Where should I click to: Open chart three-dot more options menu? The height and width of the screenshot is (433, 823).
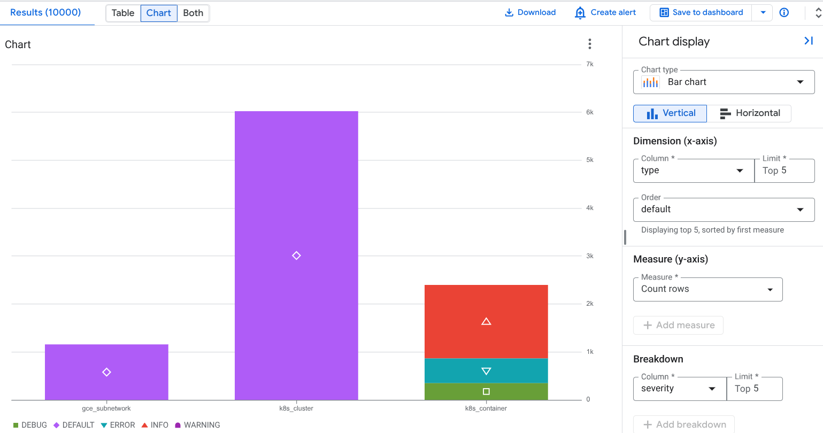[x=589, y=44]
